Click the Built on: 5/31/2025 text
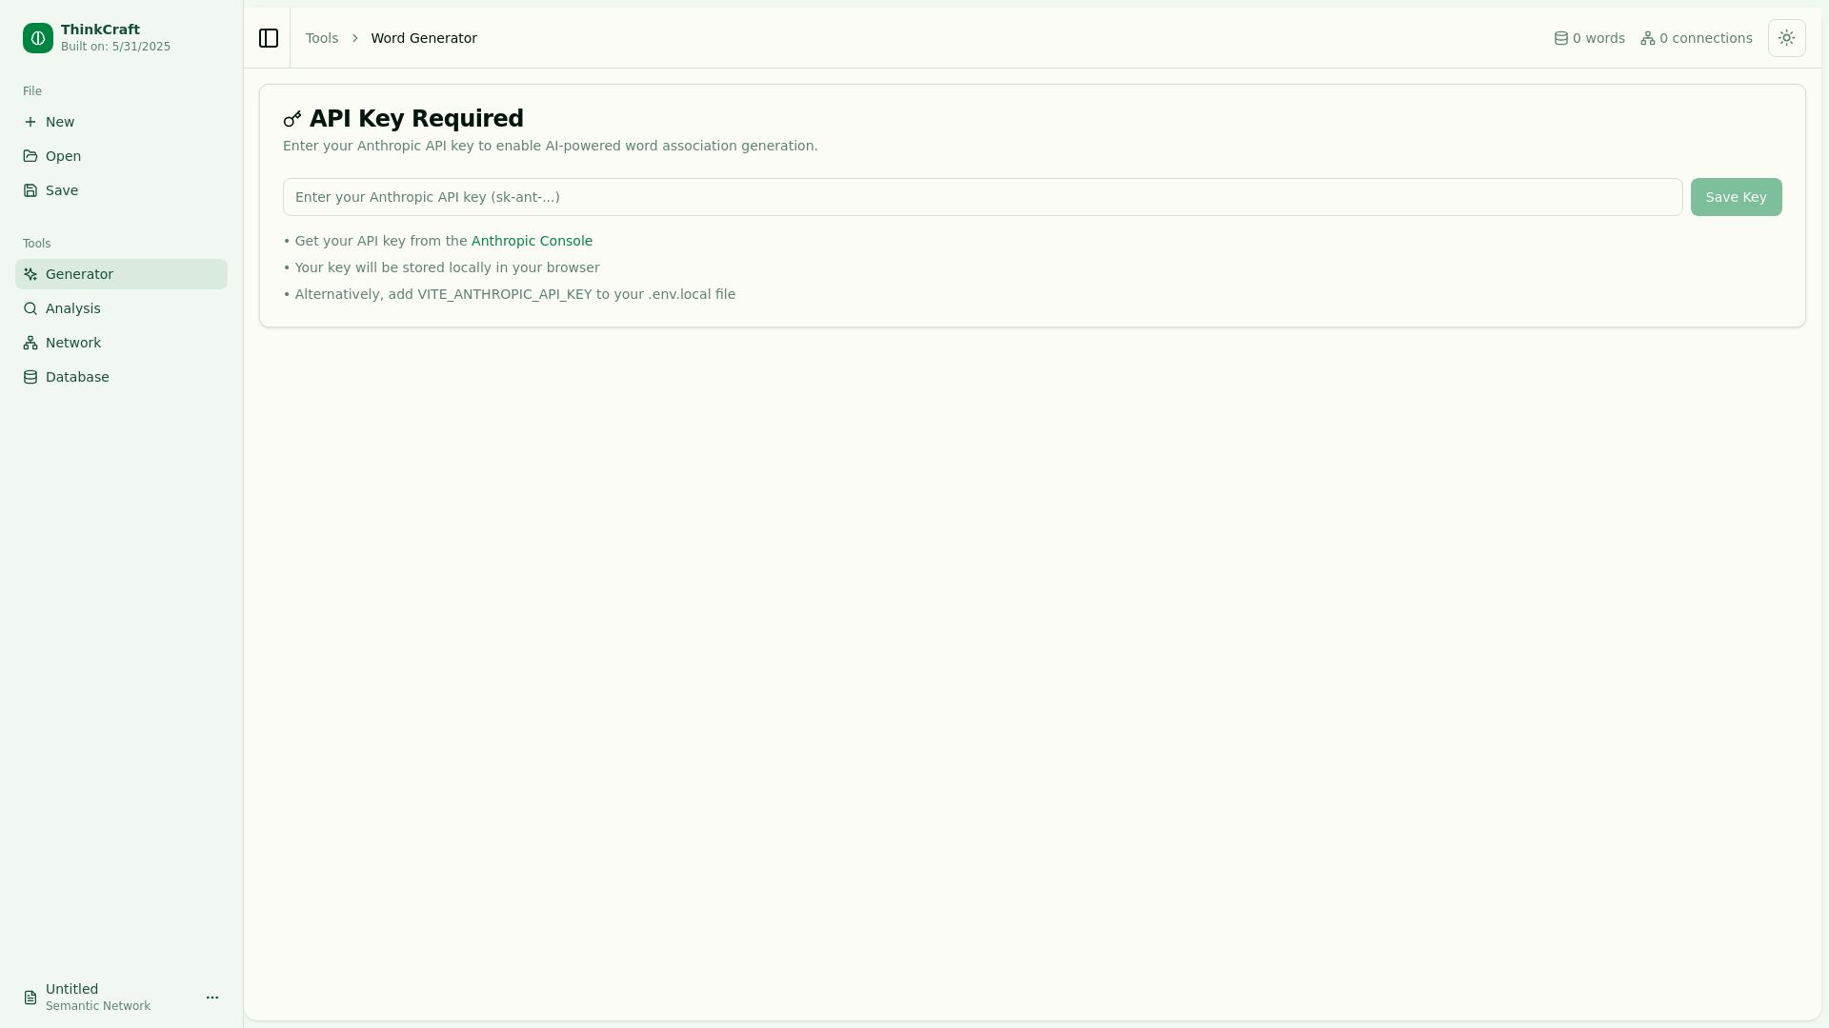1829x1028 pixels. click(x=115, y=47)
